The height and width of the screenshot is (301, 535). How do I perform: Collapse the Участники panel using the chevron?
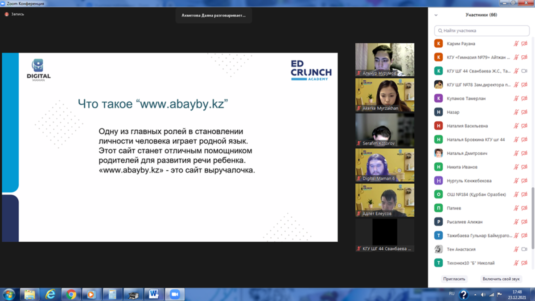tap(436, 15)
